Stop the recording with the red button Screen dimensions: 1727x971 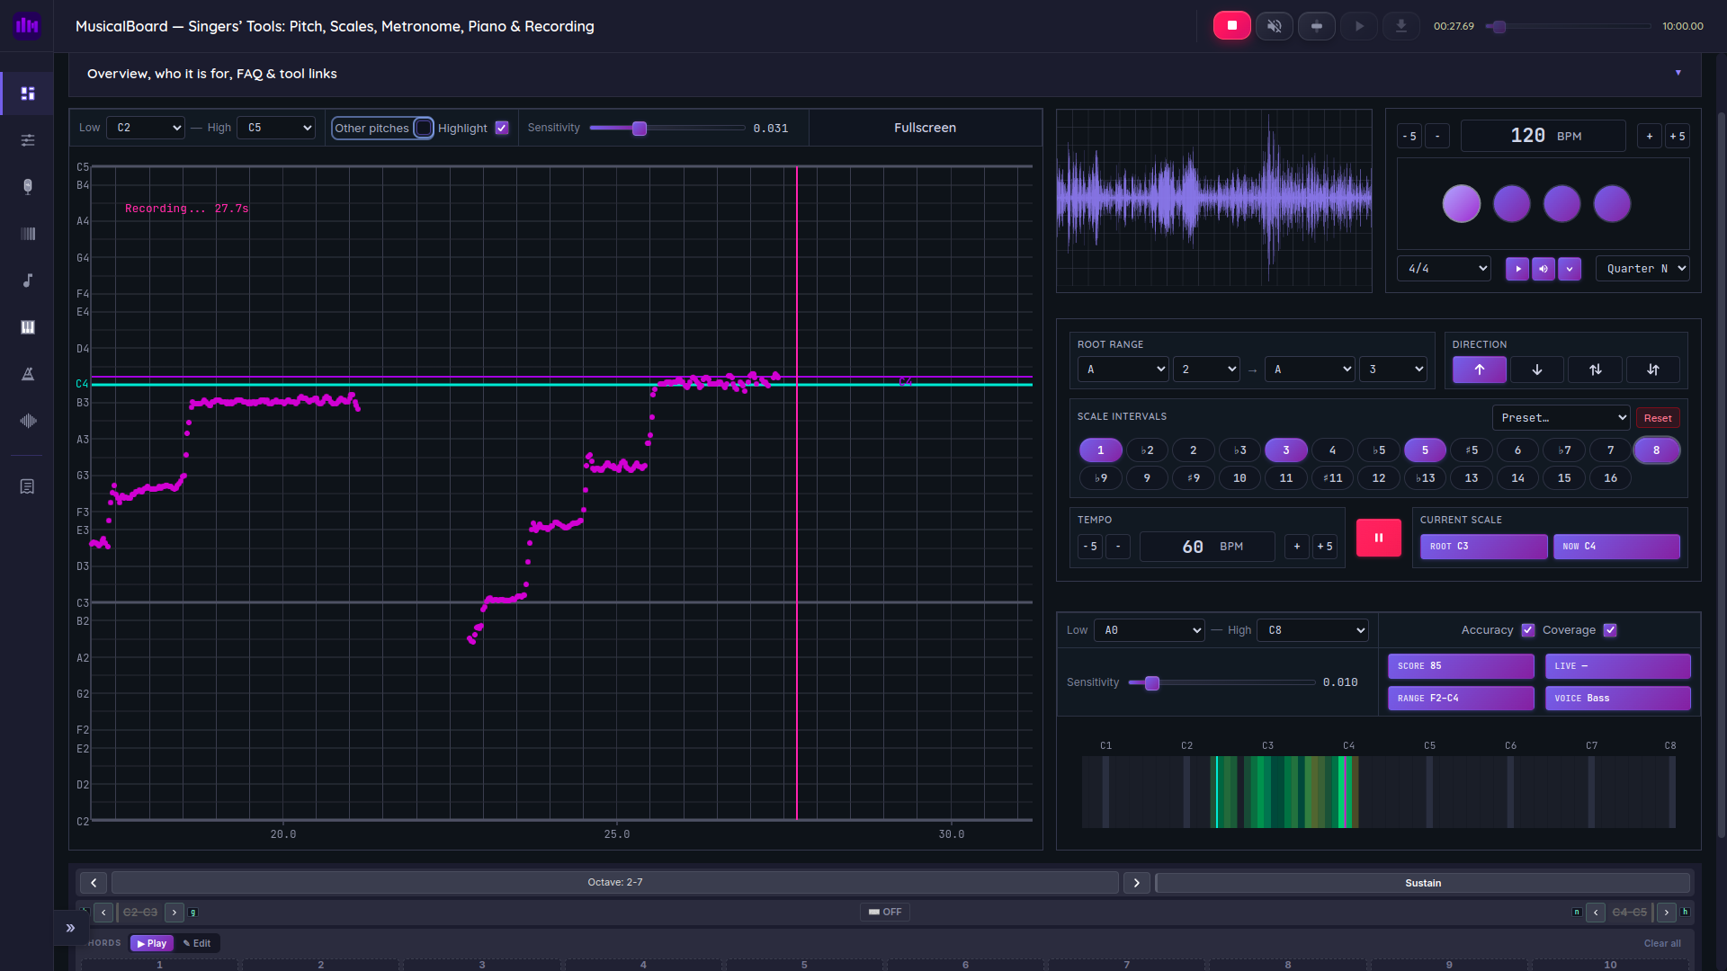point(1231,26)
